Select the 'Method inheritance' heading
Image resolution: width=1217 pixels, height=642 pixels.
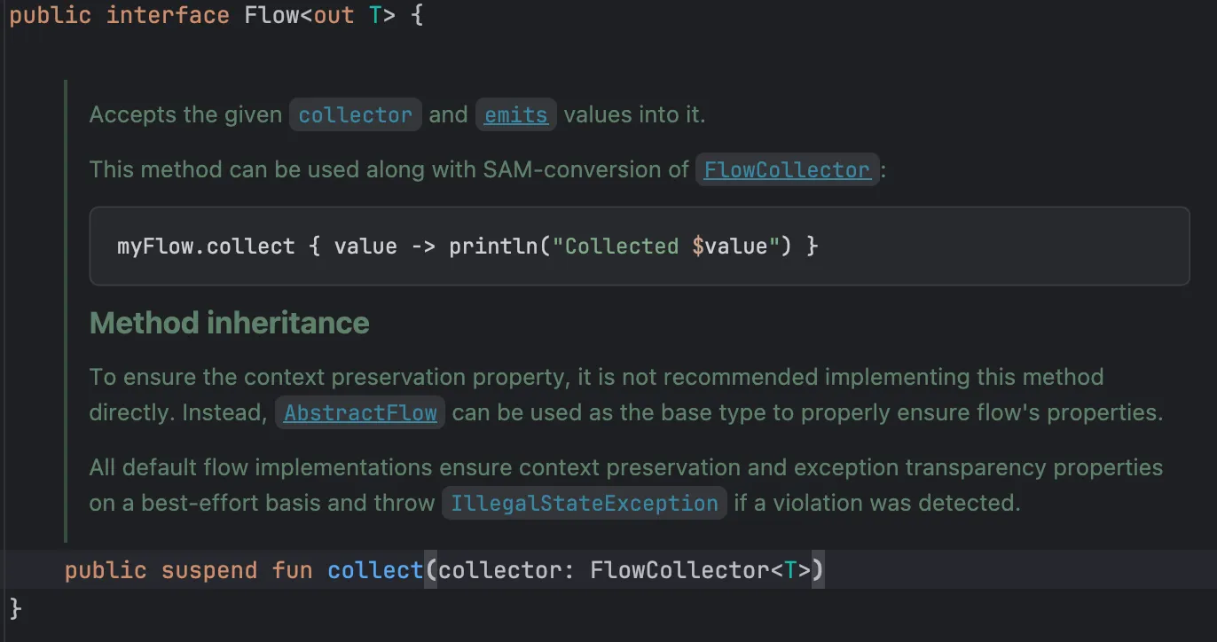(229, 323)
